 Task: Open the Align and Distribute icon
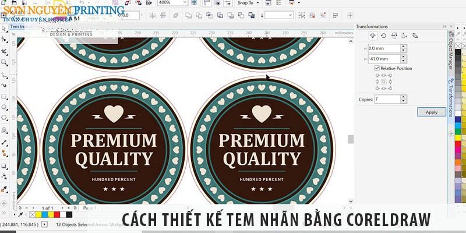pos(336,15)
